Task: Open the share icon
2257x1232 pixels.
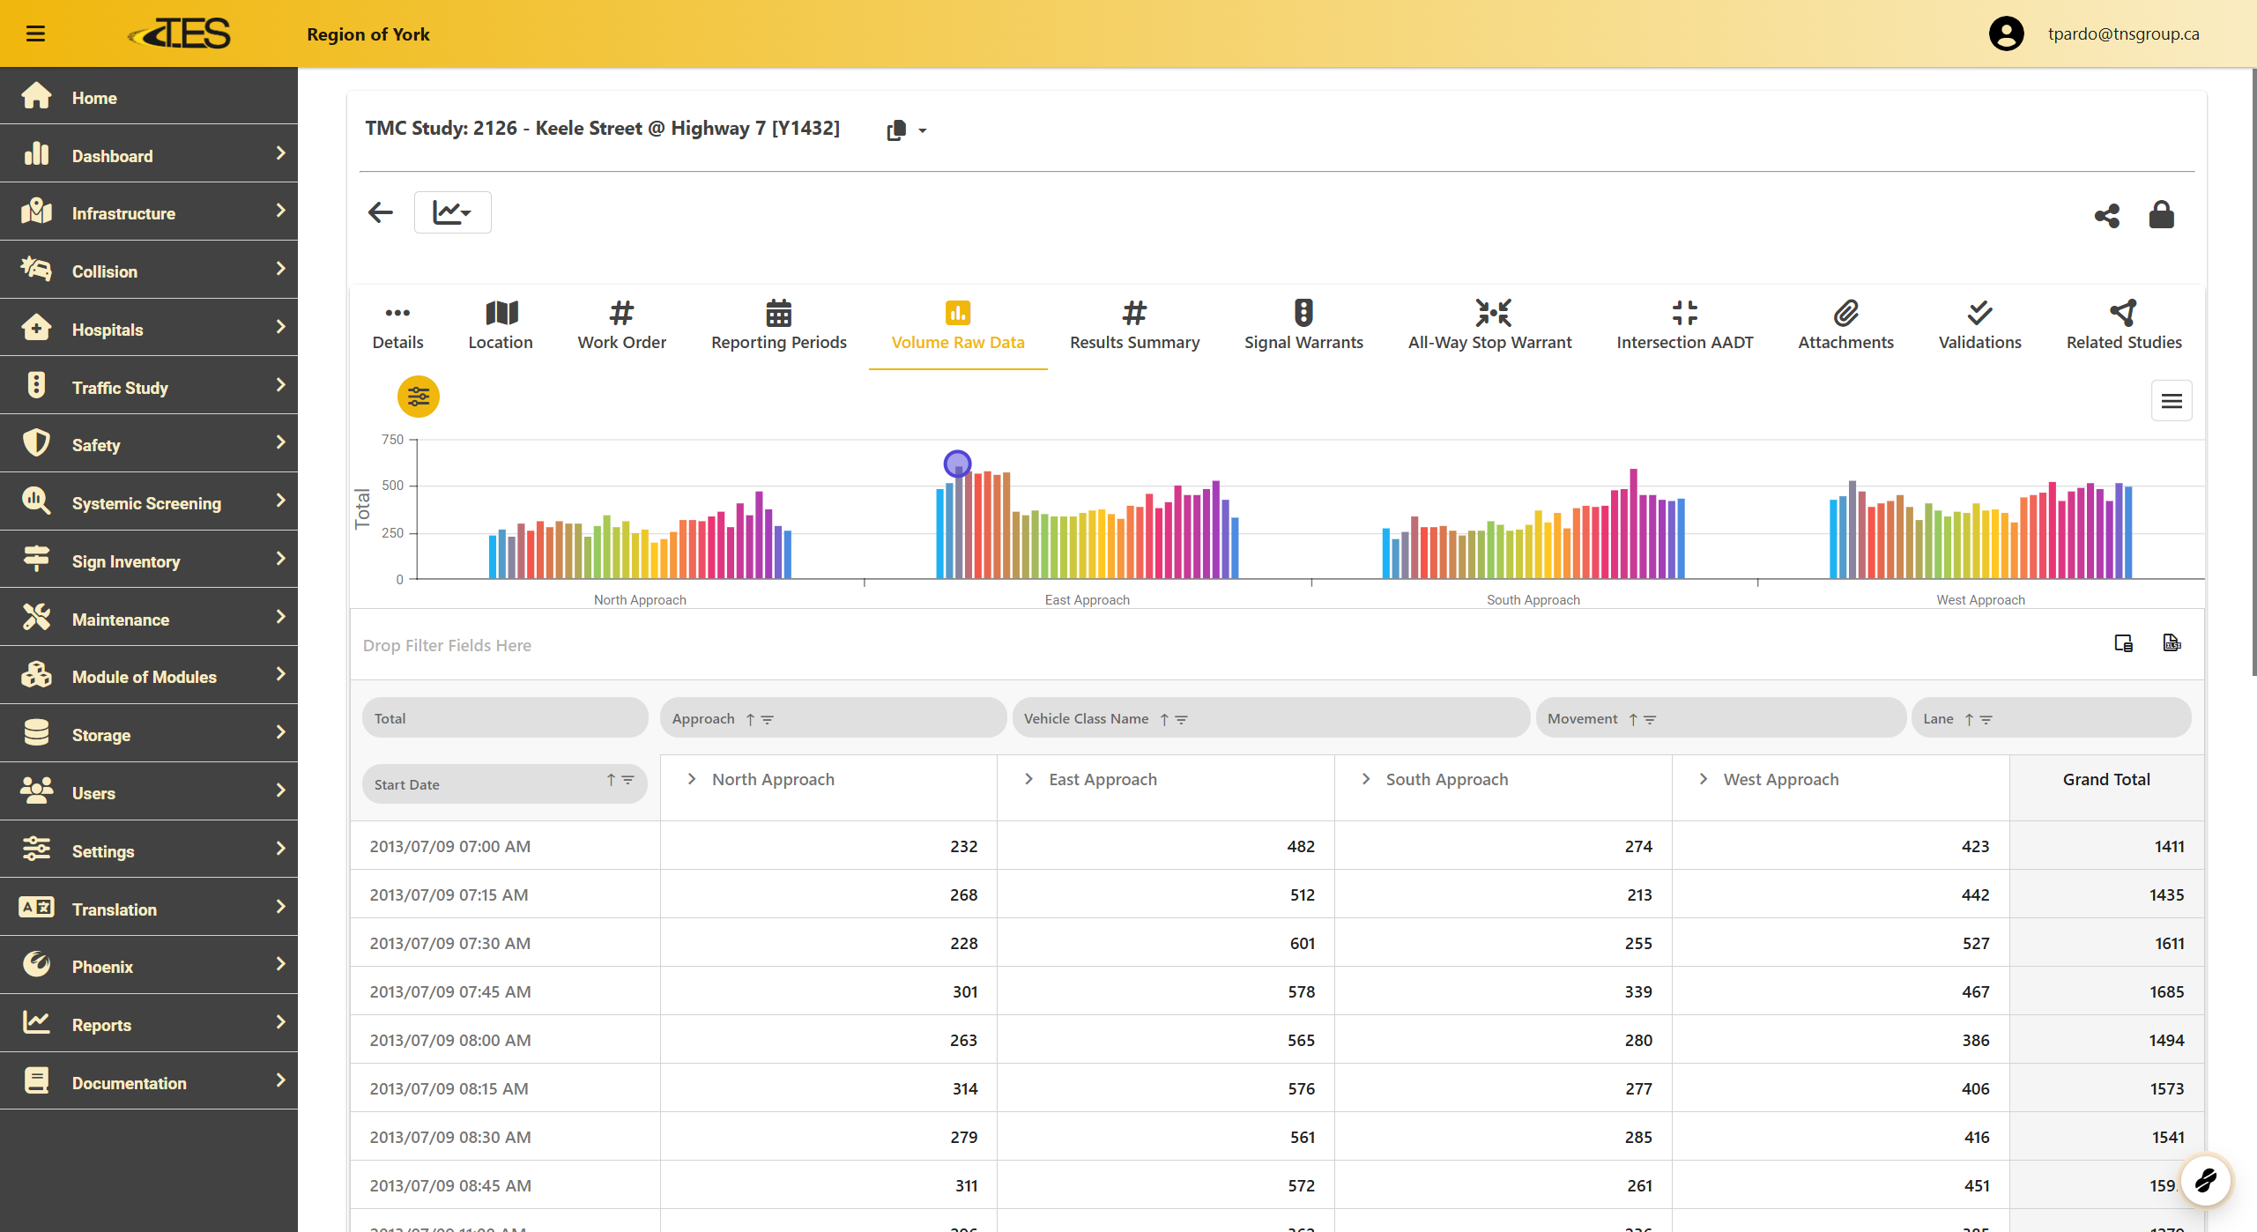Action: click(x=2106, y=215)
